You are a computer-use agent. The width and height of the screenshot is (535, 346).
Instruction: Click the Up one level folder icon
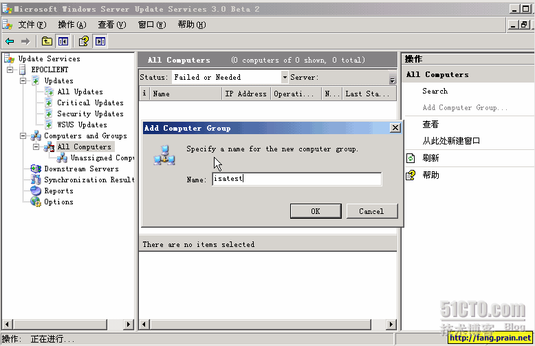[47, 42]
